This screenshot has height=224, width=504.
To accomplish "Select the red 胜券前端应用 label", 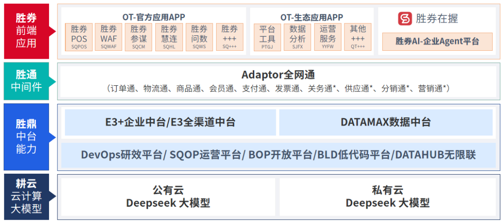I will pos(26,31).
